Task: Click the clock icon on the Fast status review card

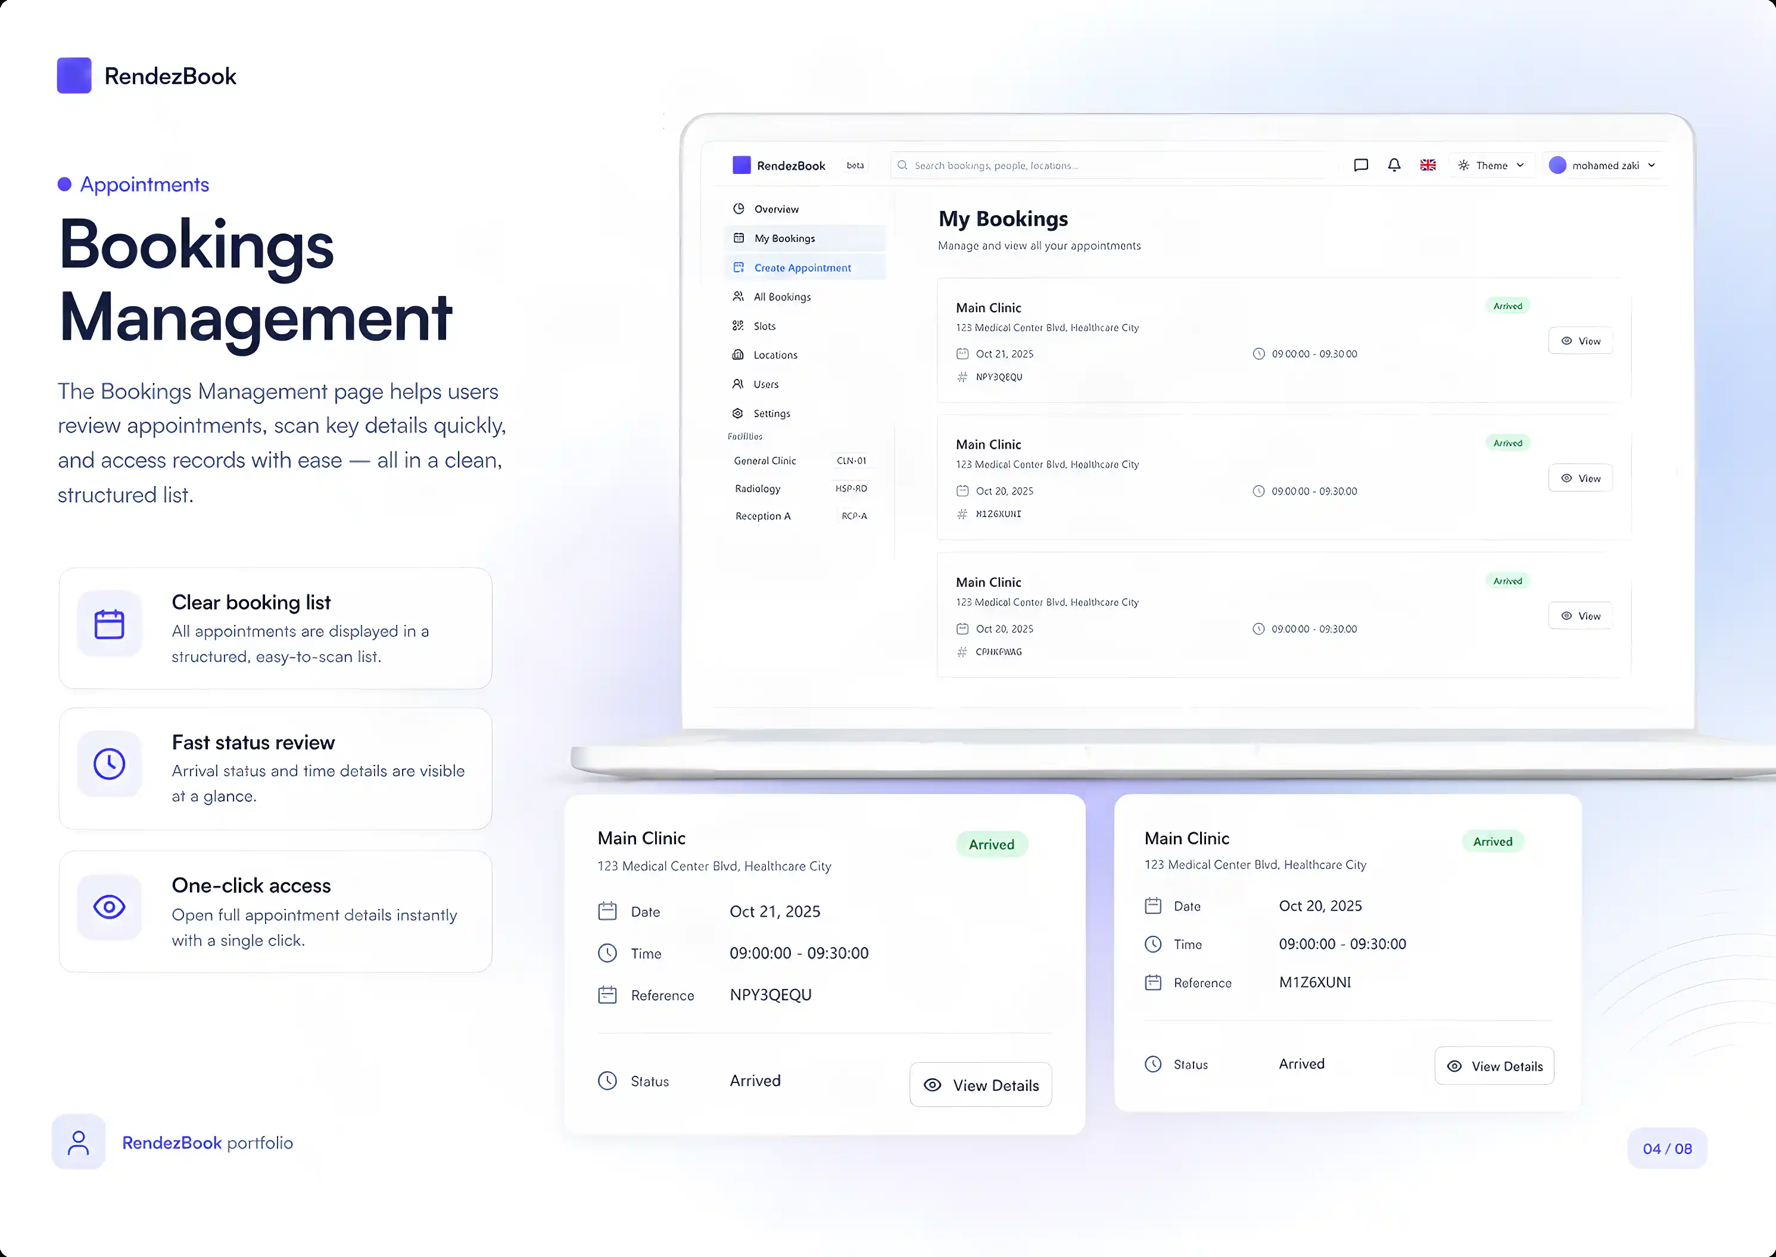Action: point(109,764)
